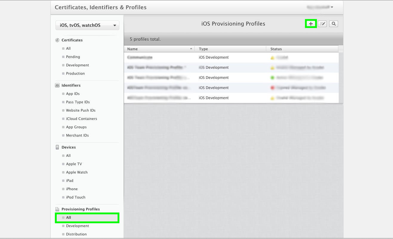The image size is (393, 239).
Task: Click the Certificates section heading
Action: [x=72, y=40]
